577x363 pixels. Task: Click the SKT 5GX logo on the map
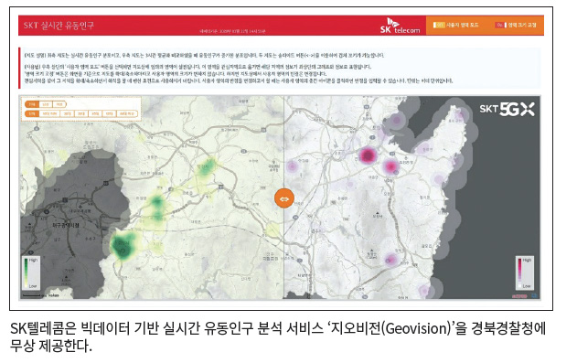pyautogui.click(x=508, y=109)
